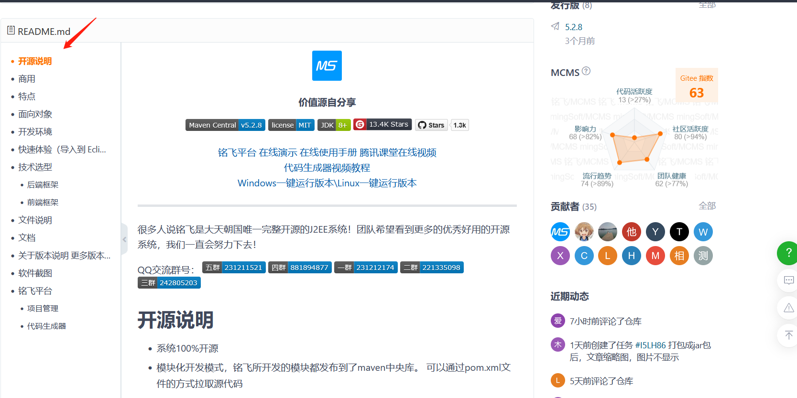
Task: Select 项目管理 sub-item in outline
Action: (x=43, y=309)
